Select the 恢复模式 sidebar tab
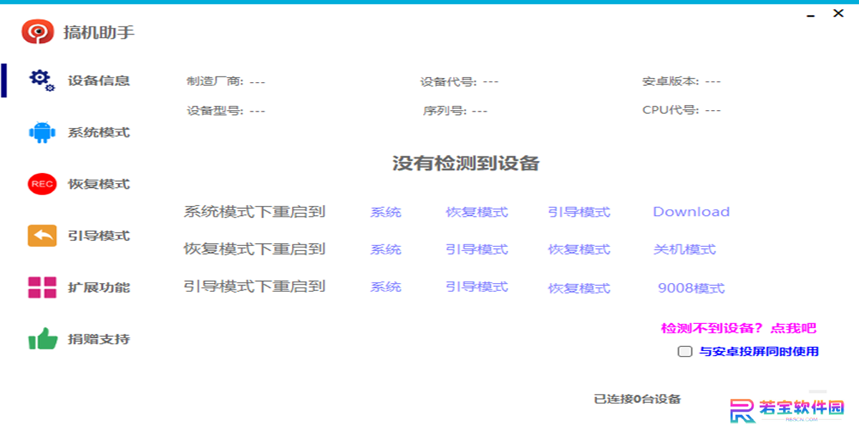The image size is (859, 429). [99, 184]
